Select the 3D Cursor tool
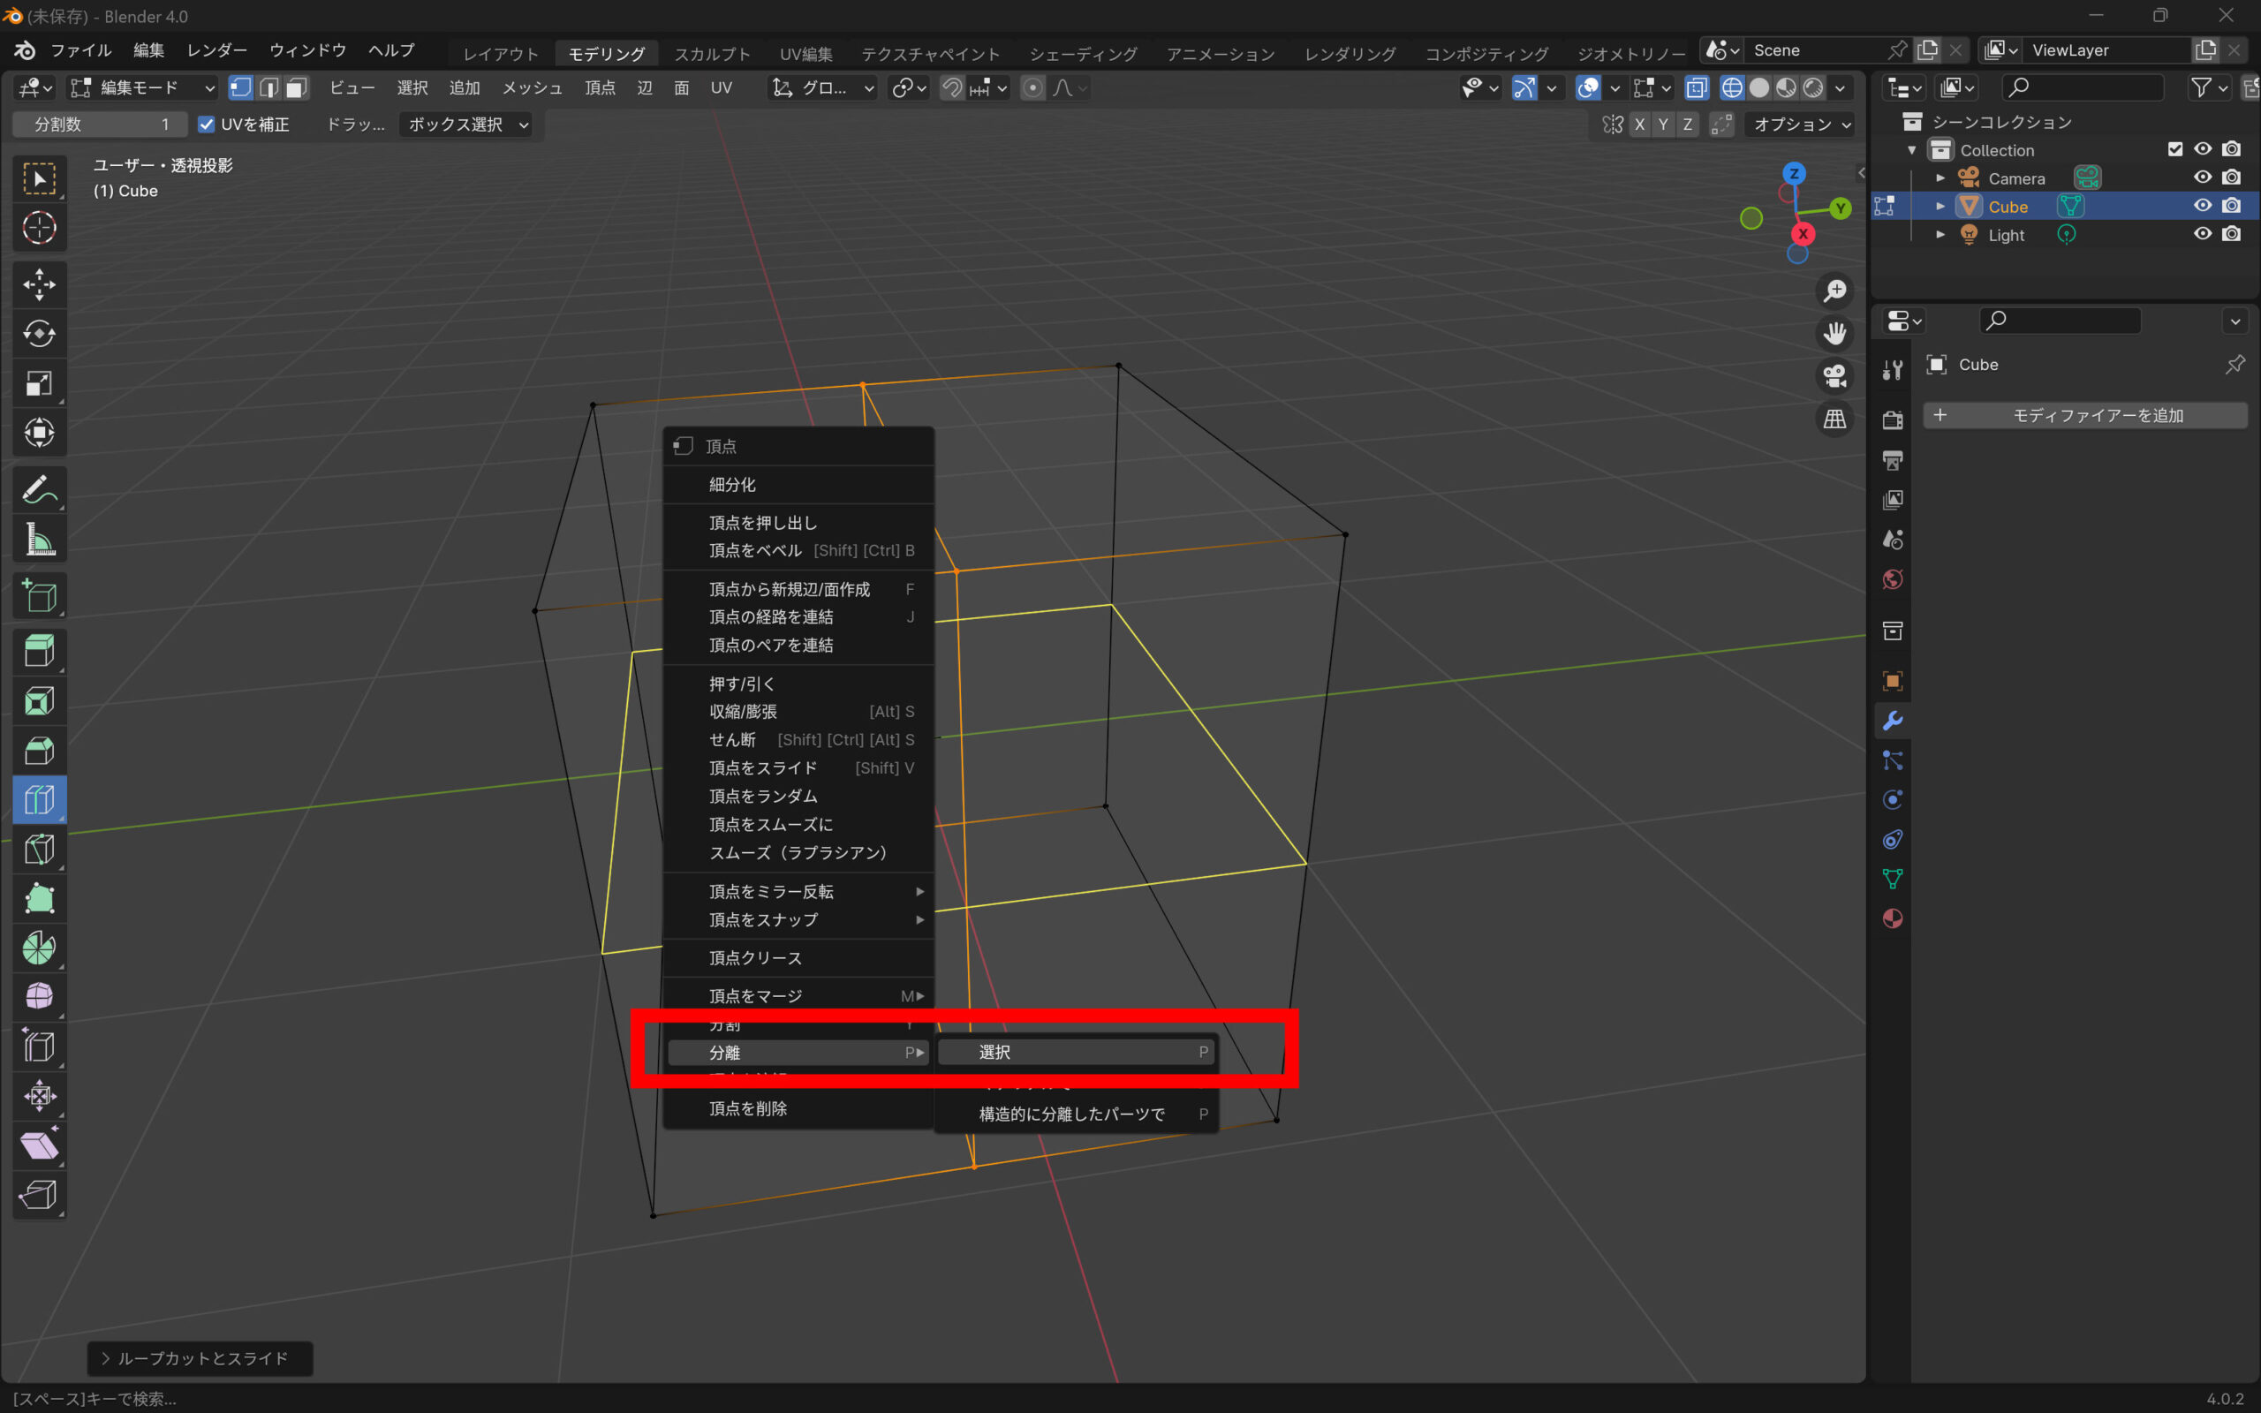The width and height of the screenshot is (2261, 1413). (x=39, y=228)
